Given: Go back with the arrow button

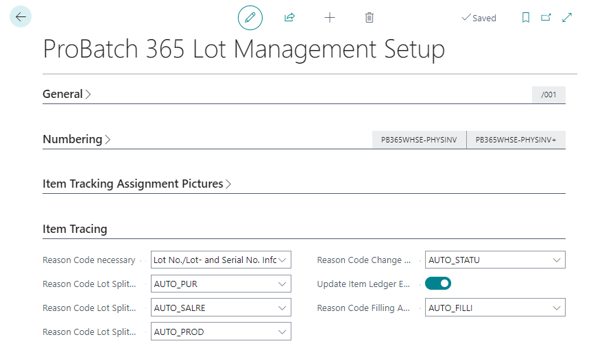Looking at the screenshot, I should (x=21, y=17).
